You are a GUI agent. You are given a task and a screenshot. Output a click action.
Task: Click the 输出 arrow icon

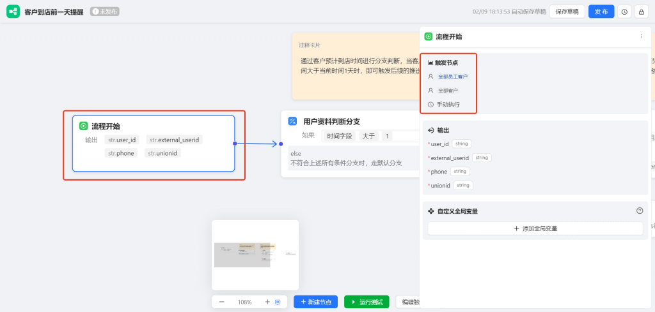pos(431,130)
